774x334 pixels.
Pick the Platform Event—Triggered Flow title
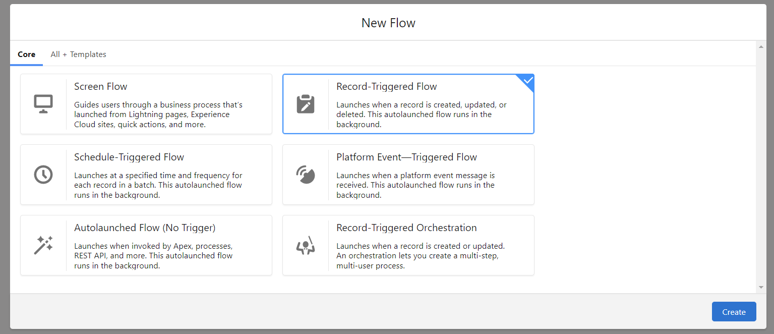click(x=406, y=157)
